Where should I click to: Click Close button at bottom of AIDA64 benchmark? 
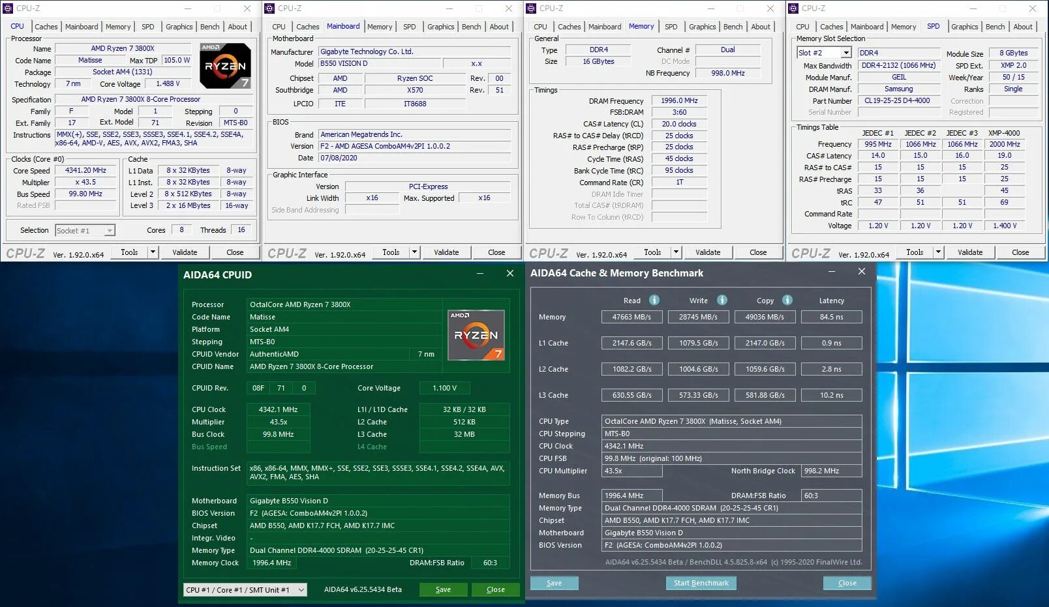tap(847, 583)
